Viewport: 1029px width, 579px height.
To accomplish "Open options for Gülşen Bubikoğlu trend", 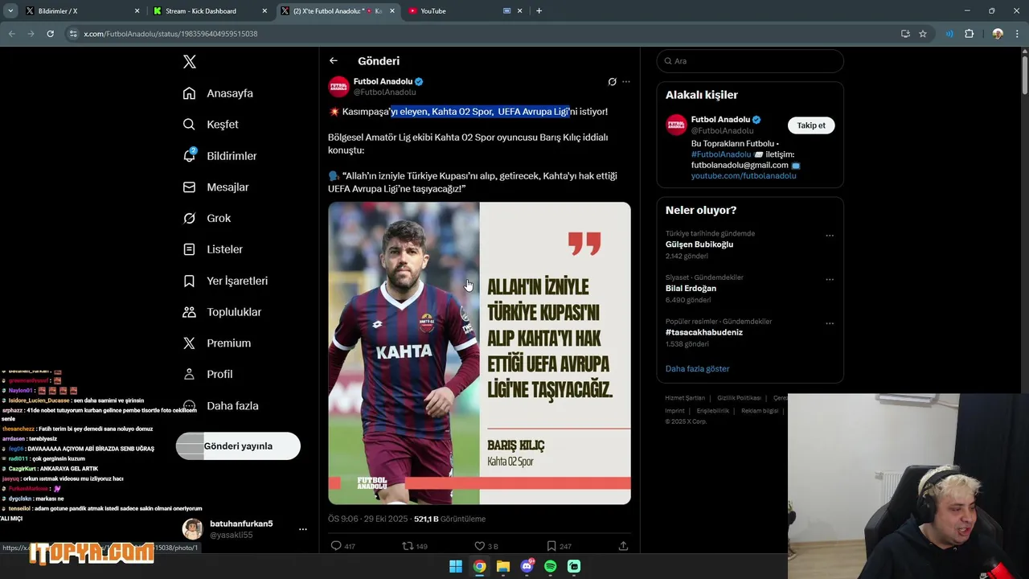I will pos(830,236).
